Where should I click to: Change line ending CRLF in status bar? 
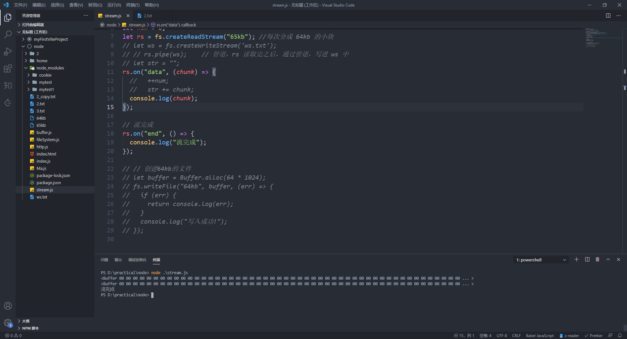[x=516, y=335]
